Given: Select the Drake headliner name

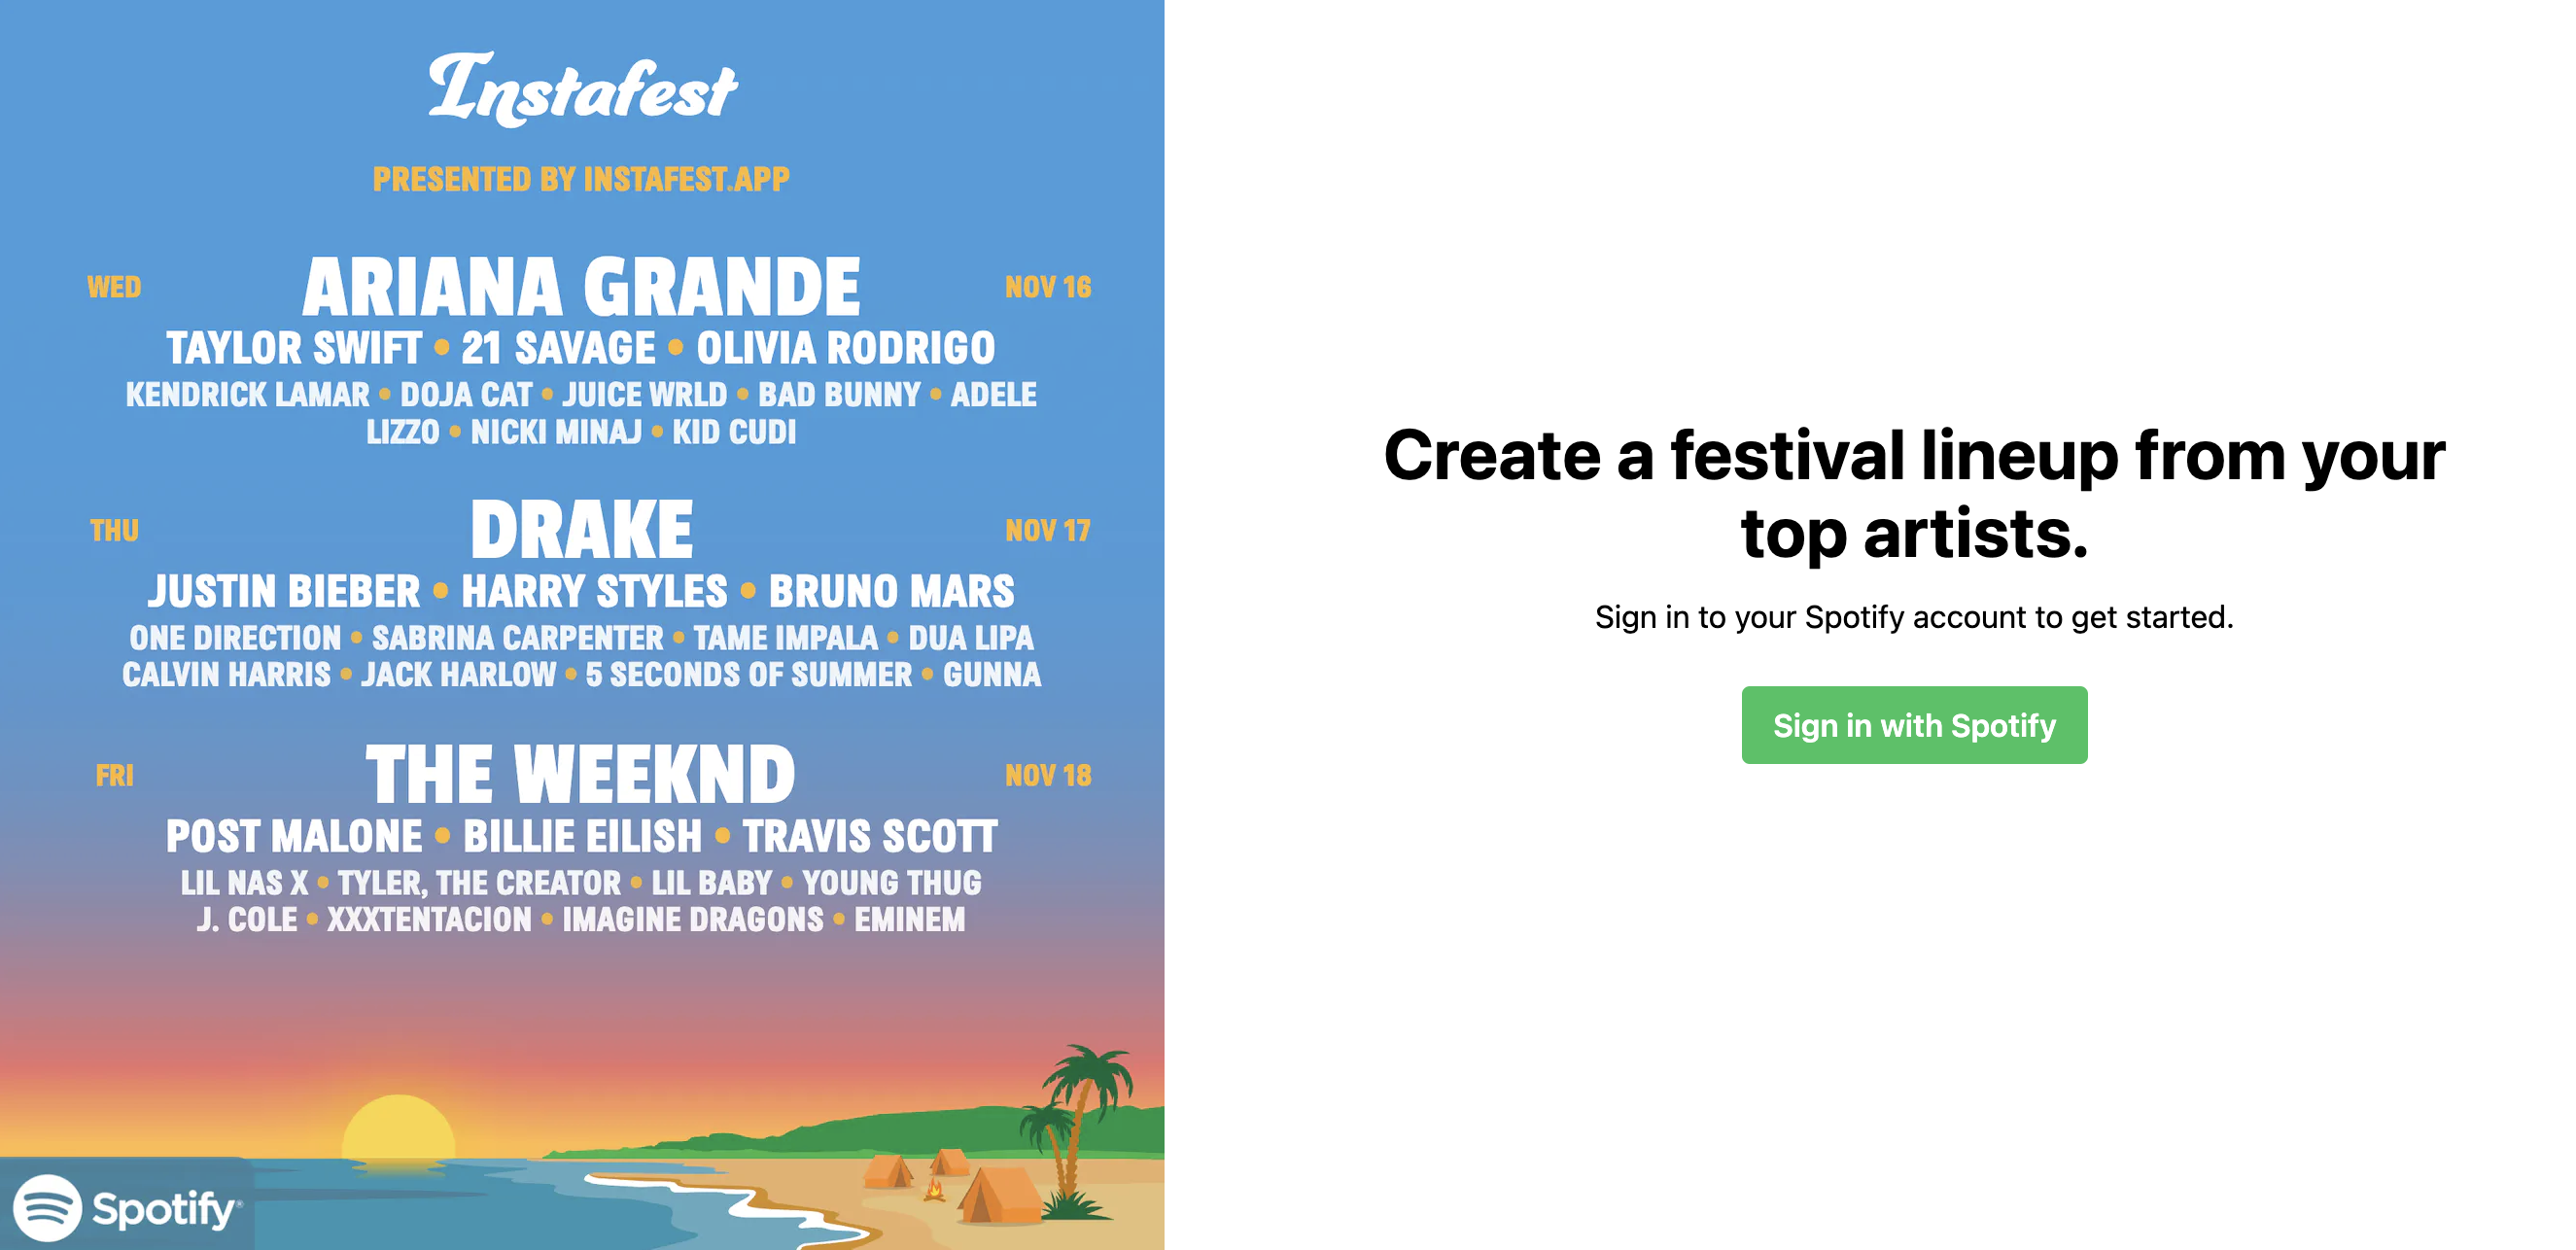Looking at the screenshot, I should coord(581,530).
